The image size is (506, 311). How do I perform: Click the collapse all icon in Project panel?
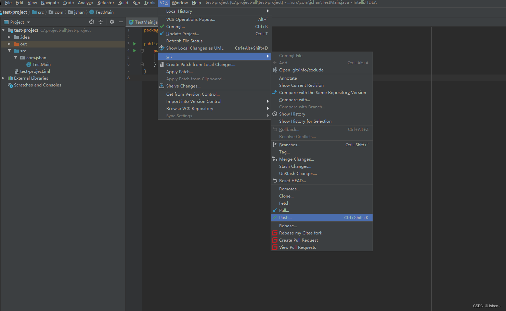coord(101,22)
